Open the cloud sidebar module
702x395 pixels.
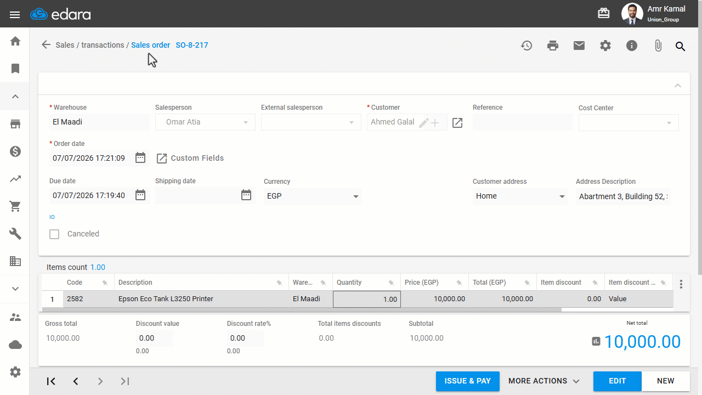[15, 345]
